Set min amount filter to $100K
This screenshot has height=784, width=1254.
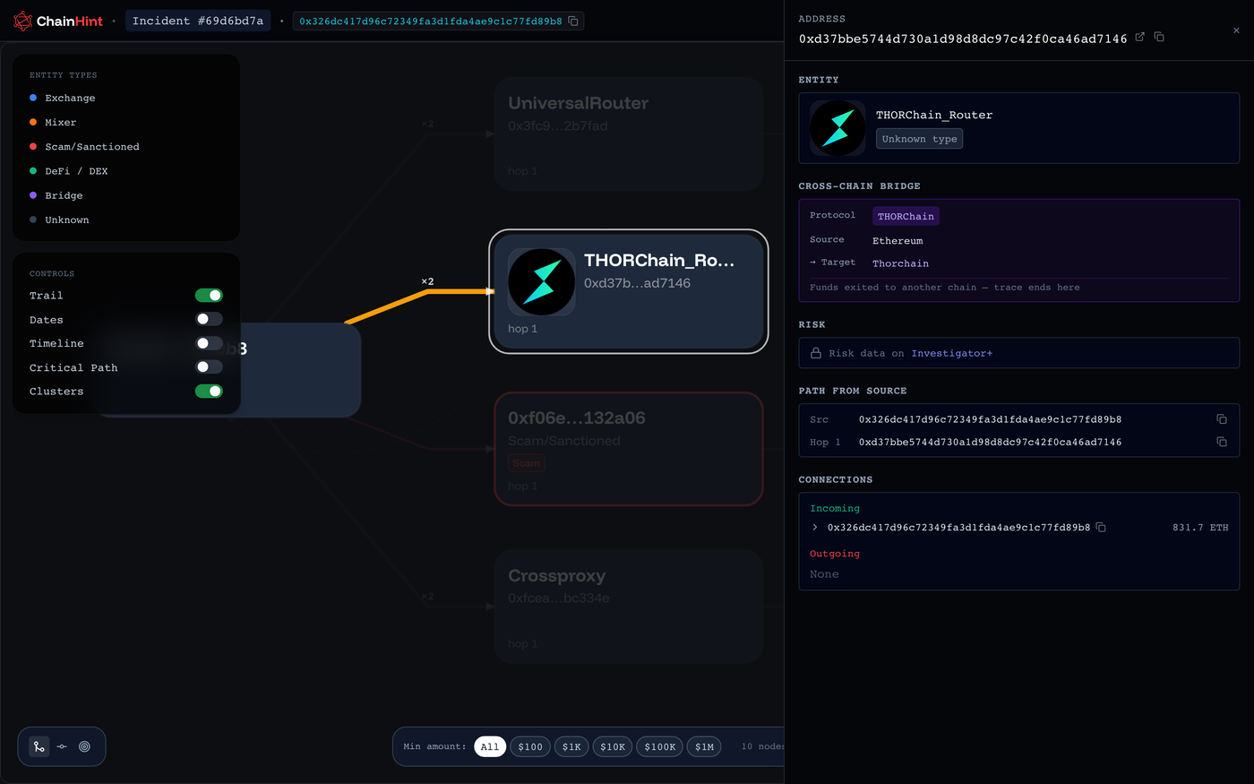660,746
